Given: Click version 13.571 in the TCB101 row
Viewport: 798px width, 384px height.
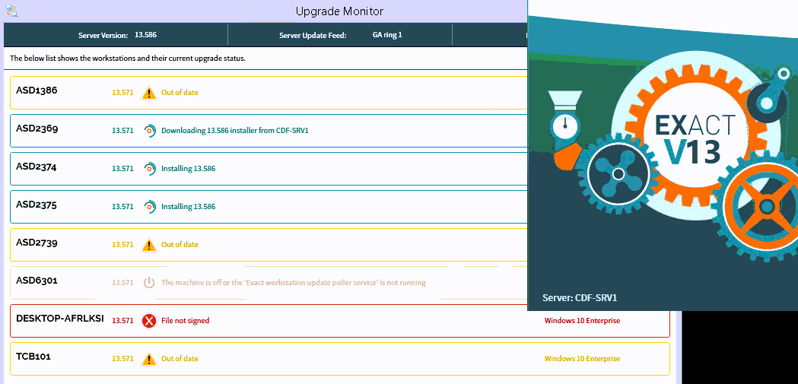Looking at the screenshot, I should coord(122,359).
